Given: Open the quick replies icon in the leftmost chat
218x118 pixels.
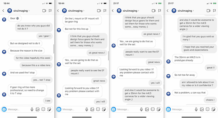Looking at the screenshot, I should (x=43, y=109).
